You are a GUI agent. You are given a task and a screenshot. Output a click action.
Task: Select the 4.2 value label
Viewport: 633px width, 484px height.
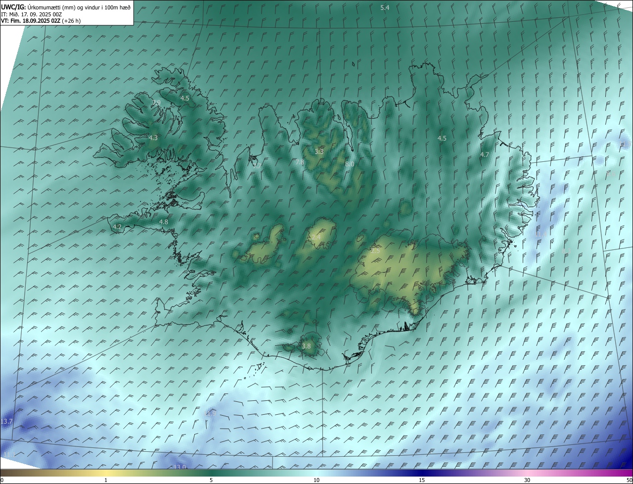(117, 227)
